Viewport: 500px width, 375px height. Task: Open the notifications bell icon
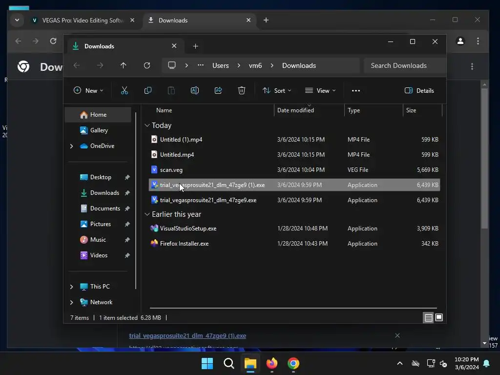[x=487, y=363]
